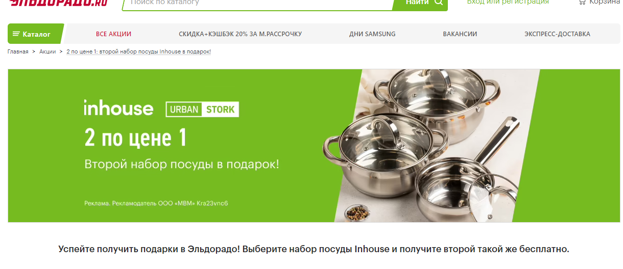The width and height of the screenshot is (623, 269).
Task: Open the Корзина text link
Action: 604,3
